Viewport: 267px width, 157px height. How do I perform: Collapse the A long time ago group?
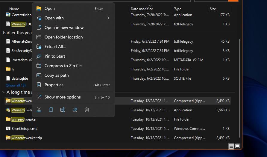click(4, 92)
